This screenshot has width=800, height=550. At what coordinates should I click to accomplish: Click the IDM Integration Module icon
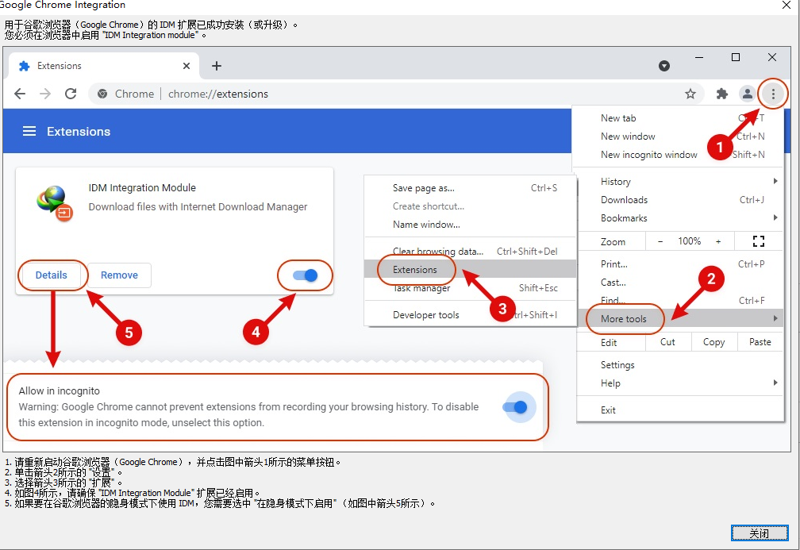[54, 202]
